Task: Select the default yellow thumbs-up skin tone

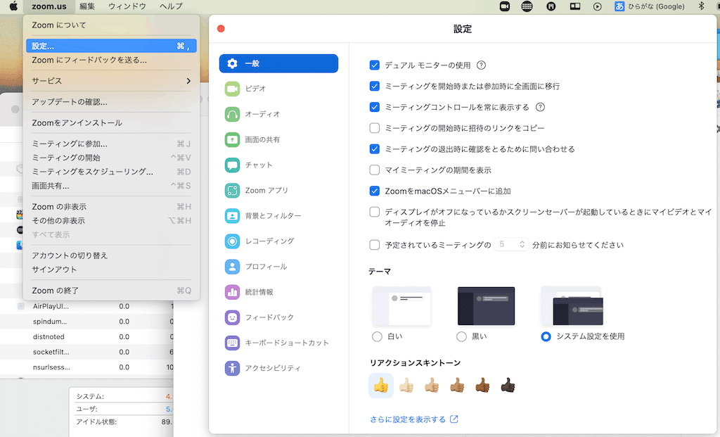Action: point(381,385)
